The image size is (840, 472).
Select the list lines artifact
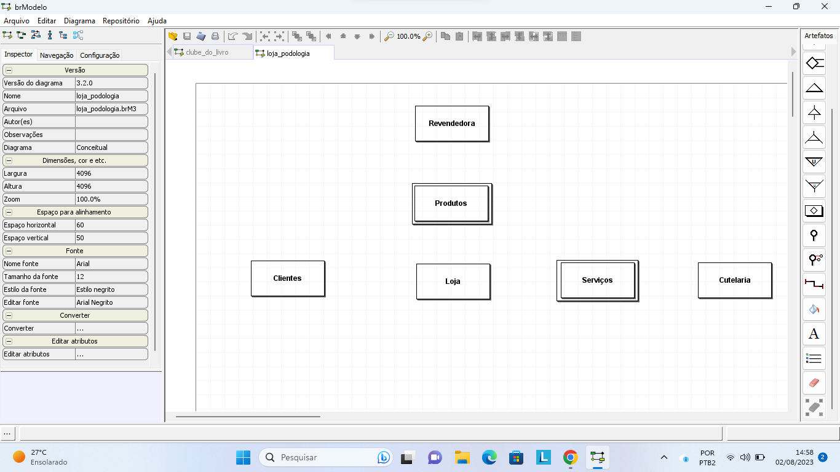point(814,358)
